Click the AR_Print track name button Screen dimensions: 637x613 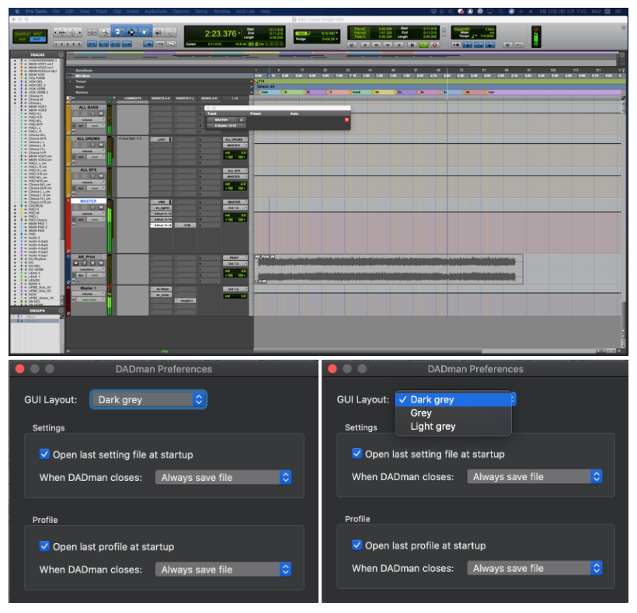[86, 256]
